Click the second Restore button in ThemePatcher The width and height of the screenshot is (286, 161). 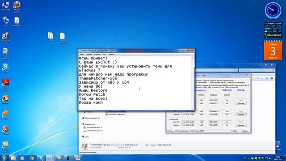click(x=241, y=114)
